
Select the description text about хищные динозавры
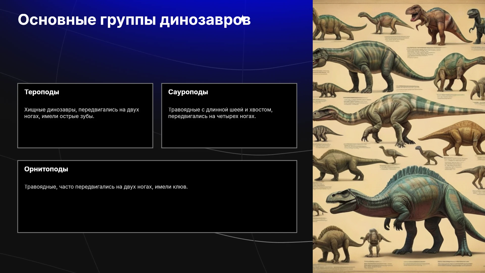(x=82, y=113)
